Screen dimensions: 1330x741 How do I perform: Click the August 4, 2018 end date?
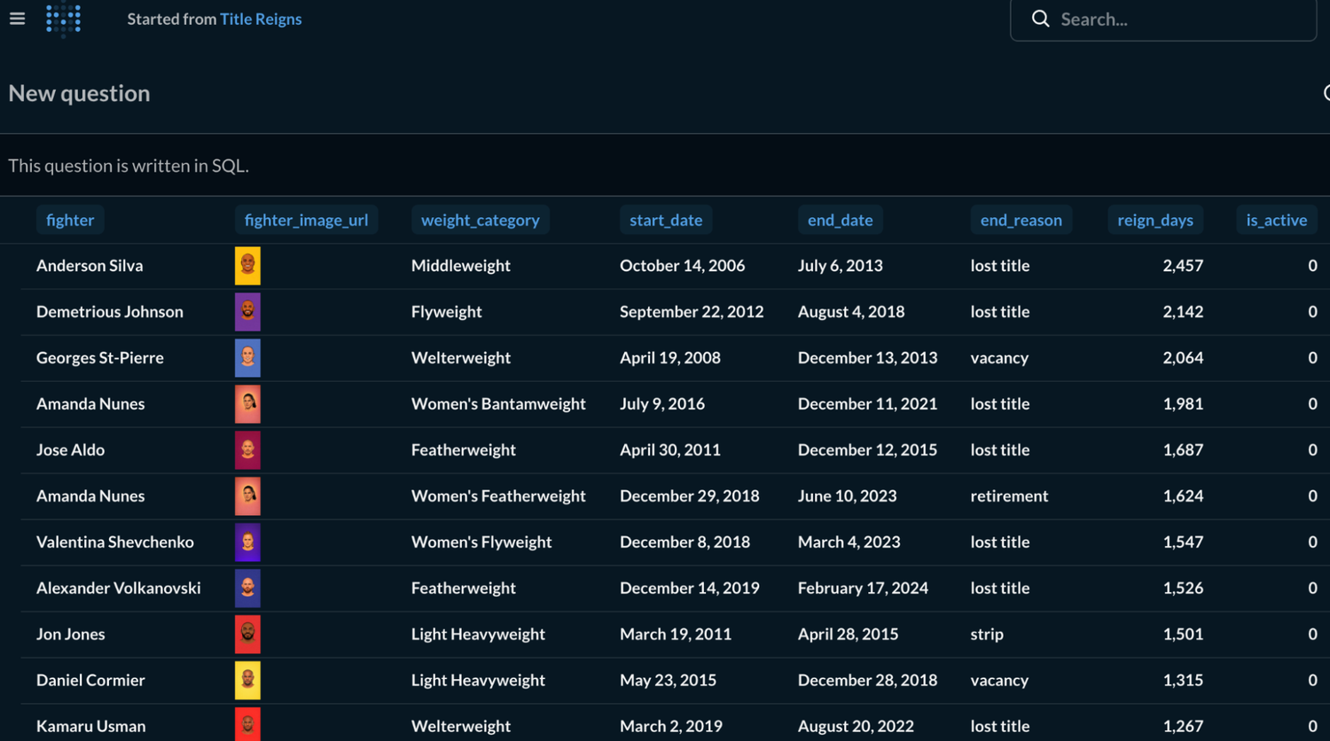[851, 312]
